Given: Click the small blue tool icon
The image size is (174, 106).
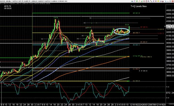Looking at the screenshot, I should [x=166, y=1].
